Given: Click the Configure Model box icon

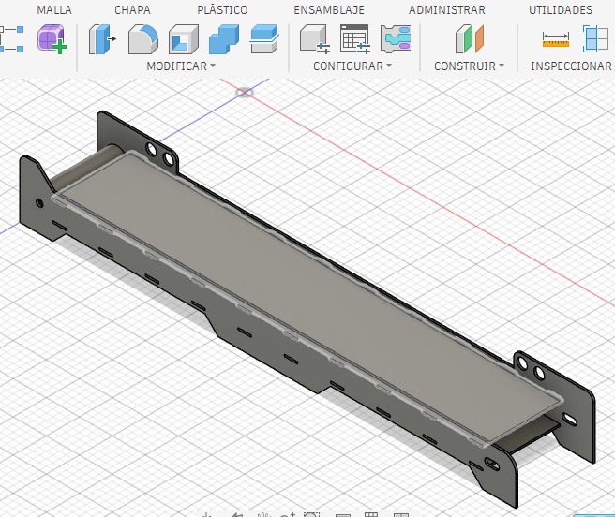Looking at the screenshot, I should [315, 38].
